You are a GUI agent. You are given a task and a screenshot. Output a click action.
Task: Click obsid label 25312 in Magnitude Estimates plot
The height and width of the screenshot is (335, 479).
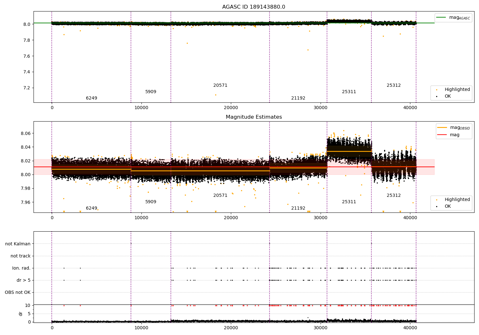point(394,195)
